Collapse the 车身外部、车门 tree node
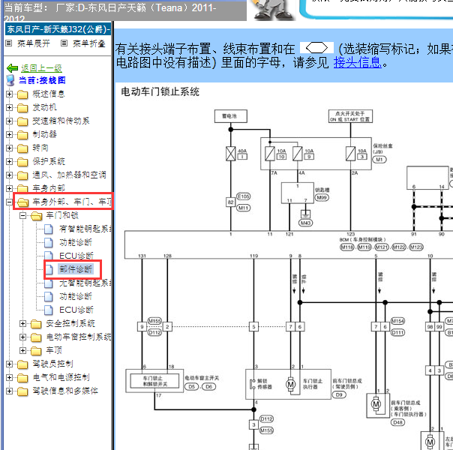The height and width of the screenshot is (450, 453). [9, 202]
